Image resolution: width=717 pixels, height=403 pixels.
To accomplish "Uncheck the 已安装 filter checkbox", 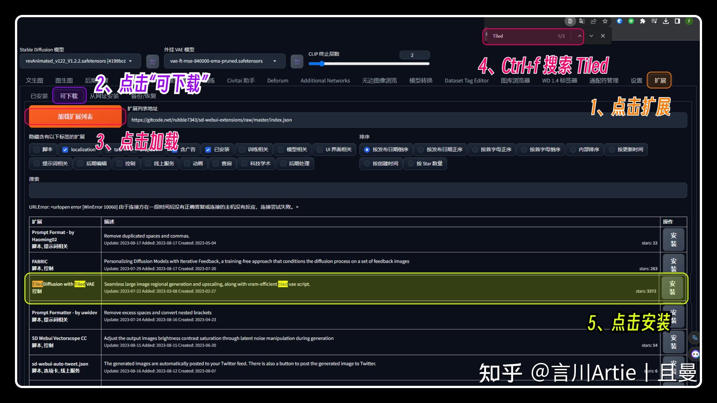I will point(208,150).
